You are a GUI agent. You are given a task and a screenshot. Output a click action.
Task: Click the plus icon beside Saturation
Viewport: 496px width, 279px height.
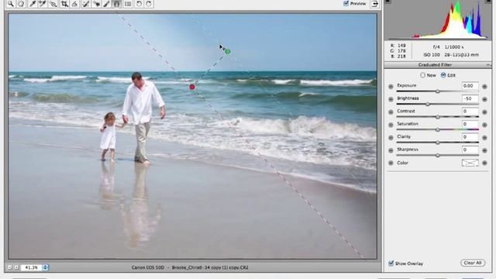coord(484,125)
